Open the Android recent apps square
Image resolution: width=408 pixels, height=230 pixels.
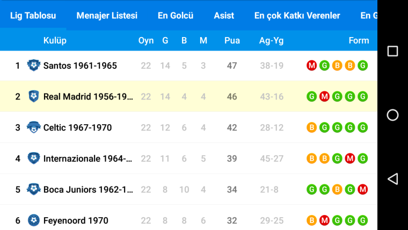(392, 51)
